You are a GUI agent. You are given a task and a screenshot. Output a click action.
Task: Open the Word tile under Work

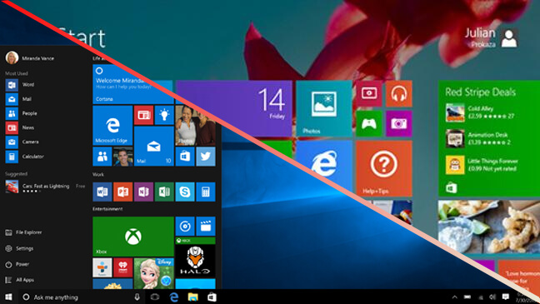(102, 192)
